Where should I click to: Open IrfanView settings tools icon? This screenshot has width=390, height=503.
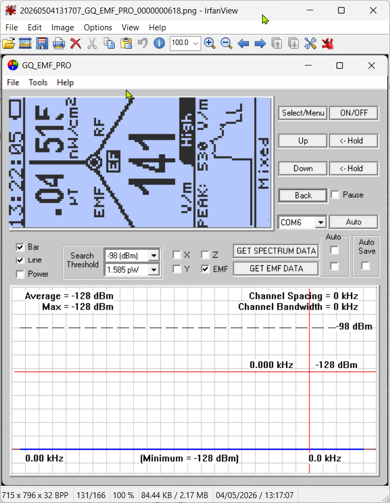tap(310, 43)
